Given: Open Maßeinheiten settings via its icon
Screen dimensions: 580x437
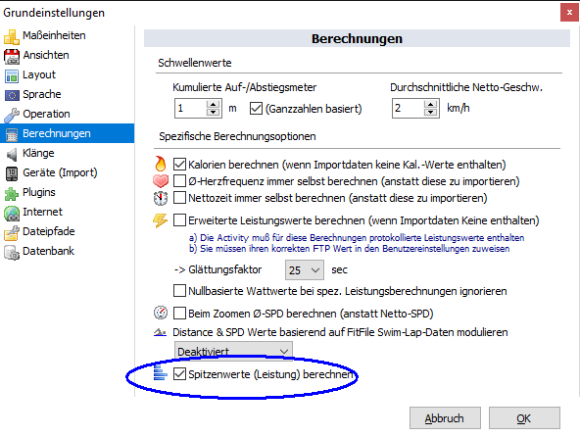Looking at the screenshot, I should pyautogui.click(x=12, y=36).
